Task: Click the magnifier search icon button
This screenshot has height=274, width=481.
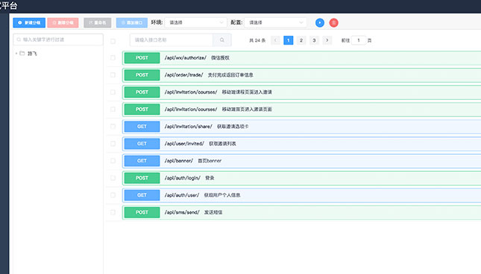Action: click(222, 40)
